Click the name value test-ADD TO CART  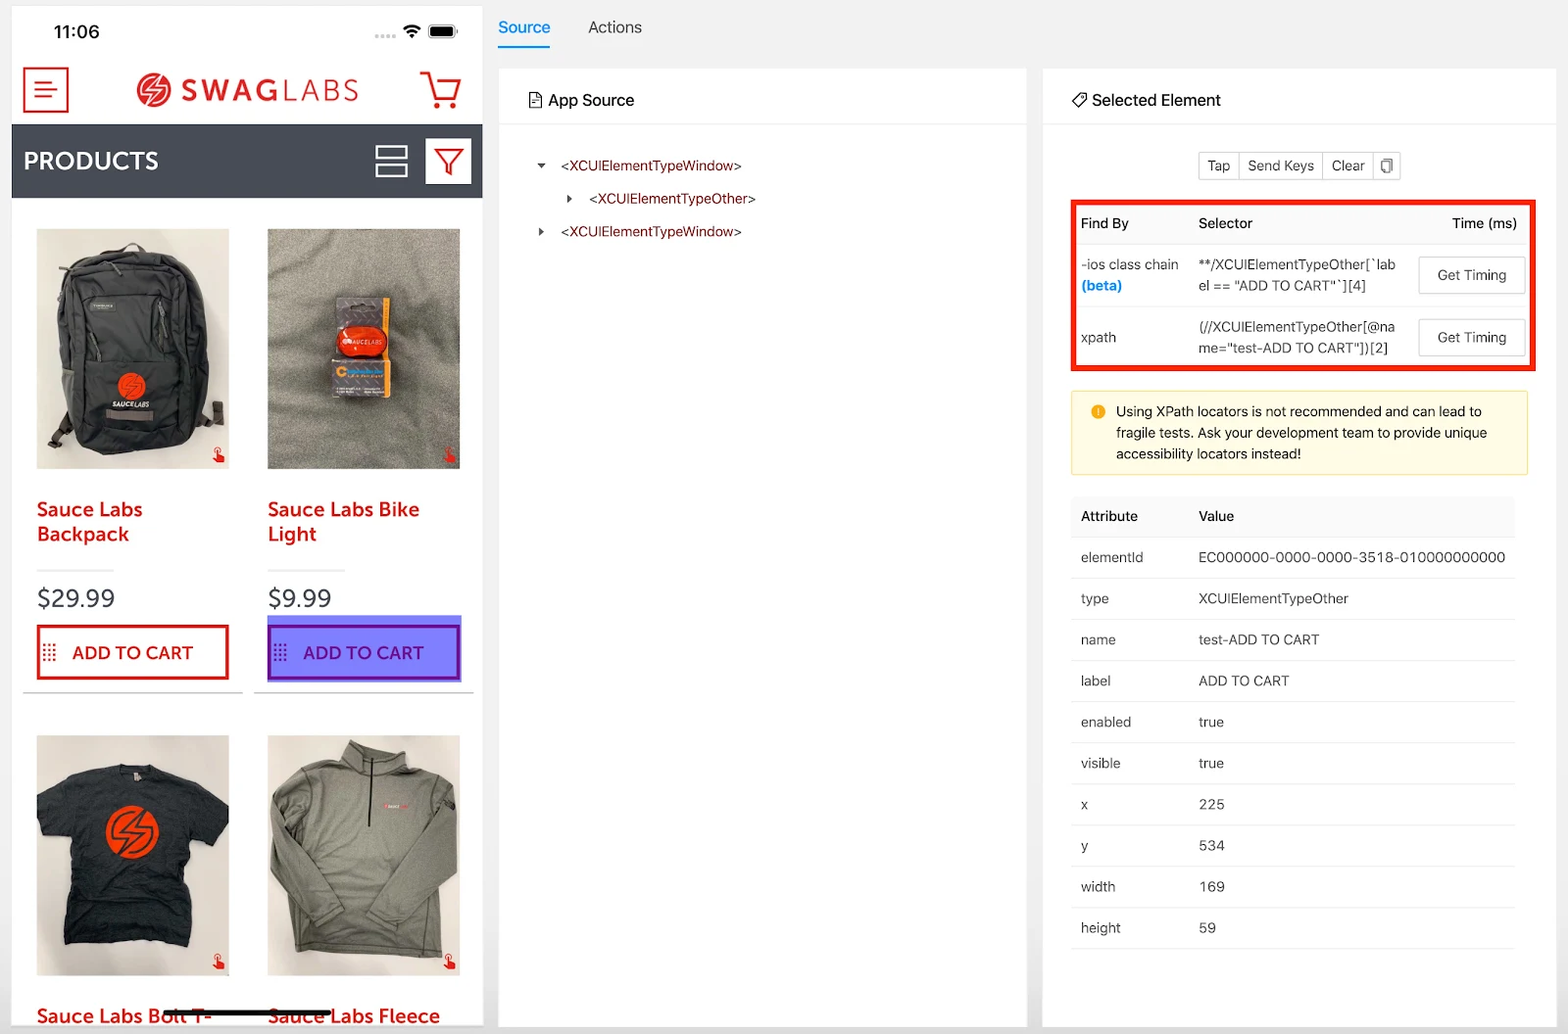point(1258,639)
